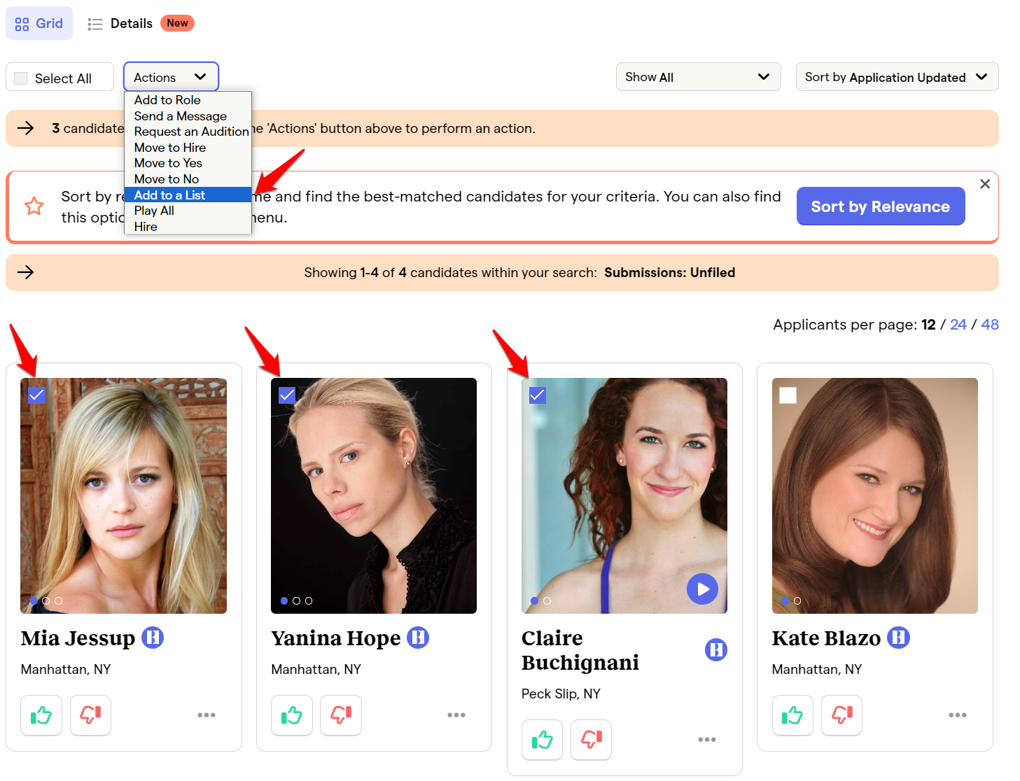The height and width of the screenshot is (781, 1020).
Task: Choose Send a Message option
Action: tap(181, 116)
